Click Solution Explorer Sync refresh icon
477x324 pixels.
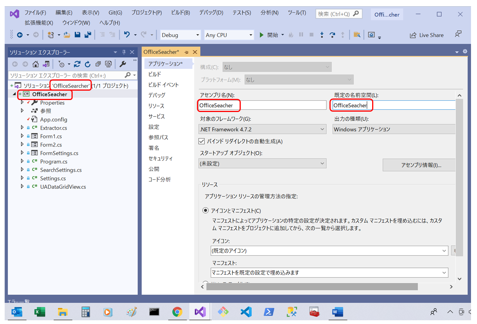(77, 64)
